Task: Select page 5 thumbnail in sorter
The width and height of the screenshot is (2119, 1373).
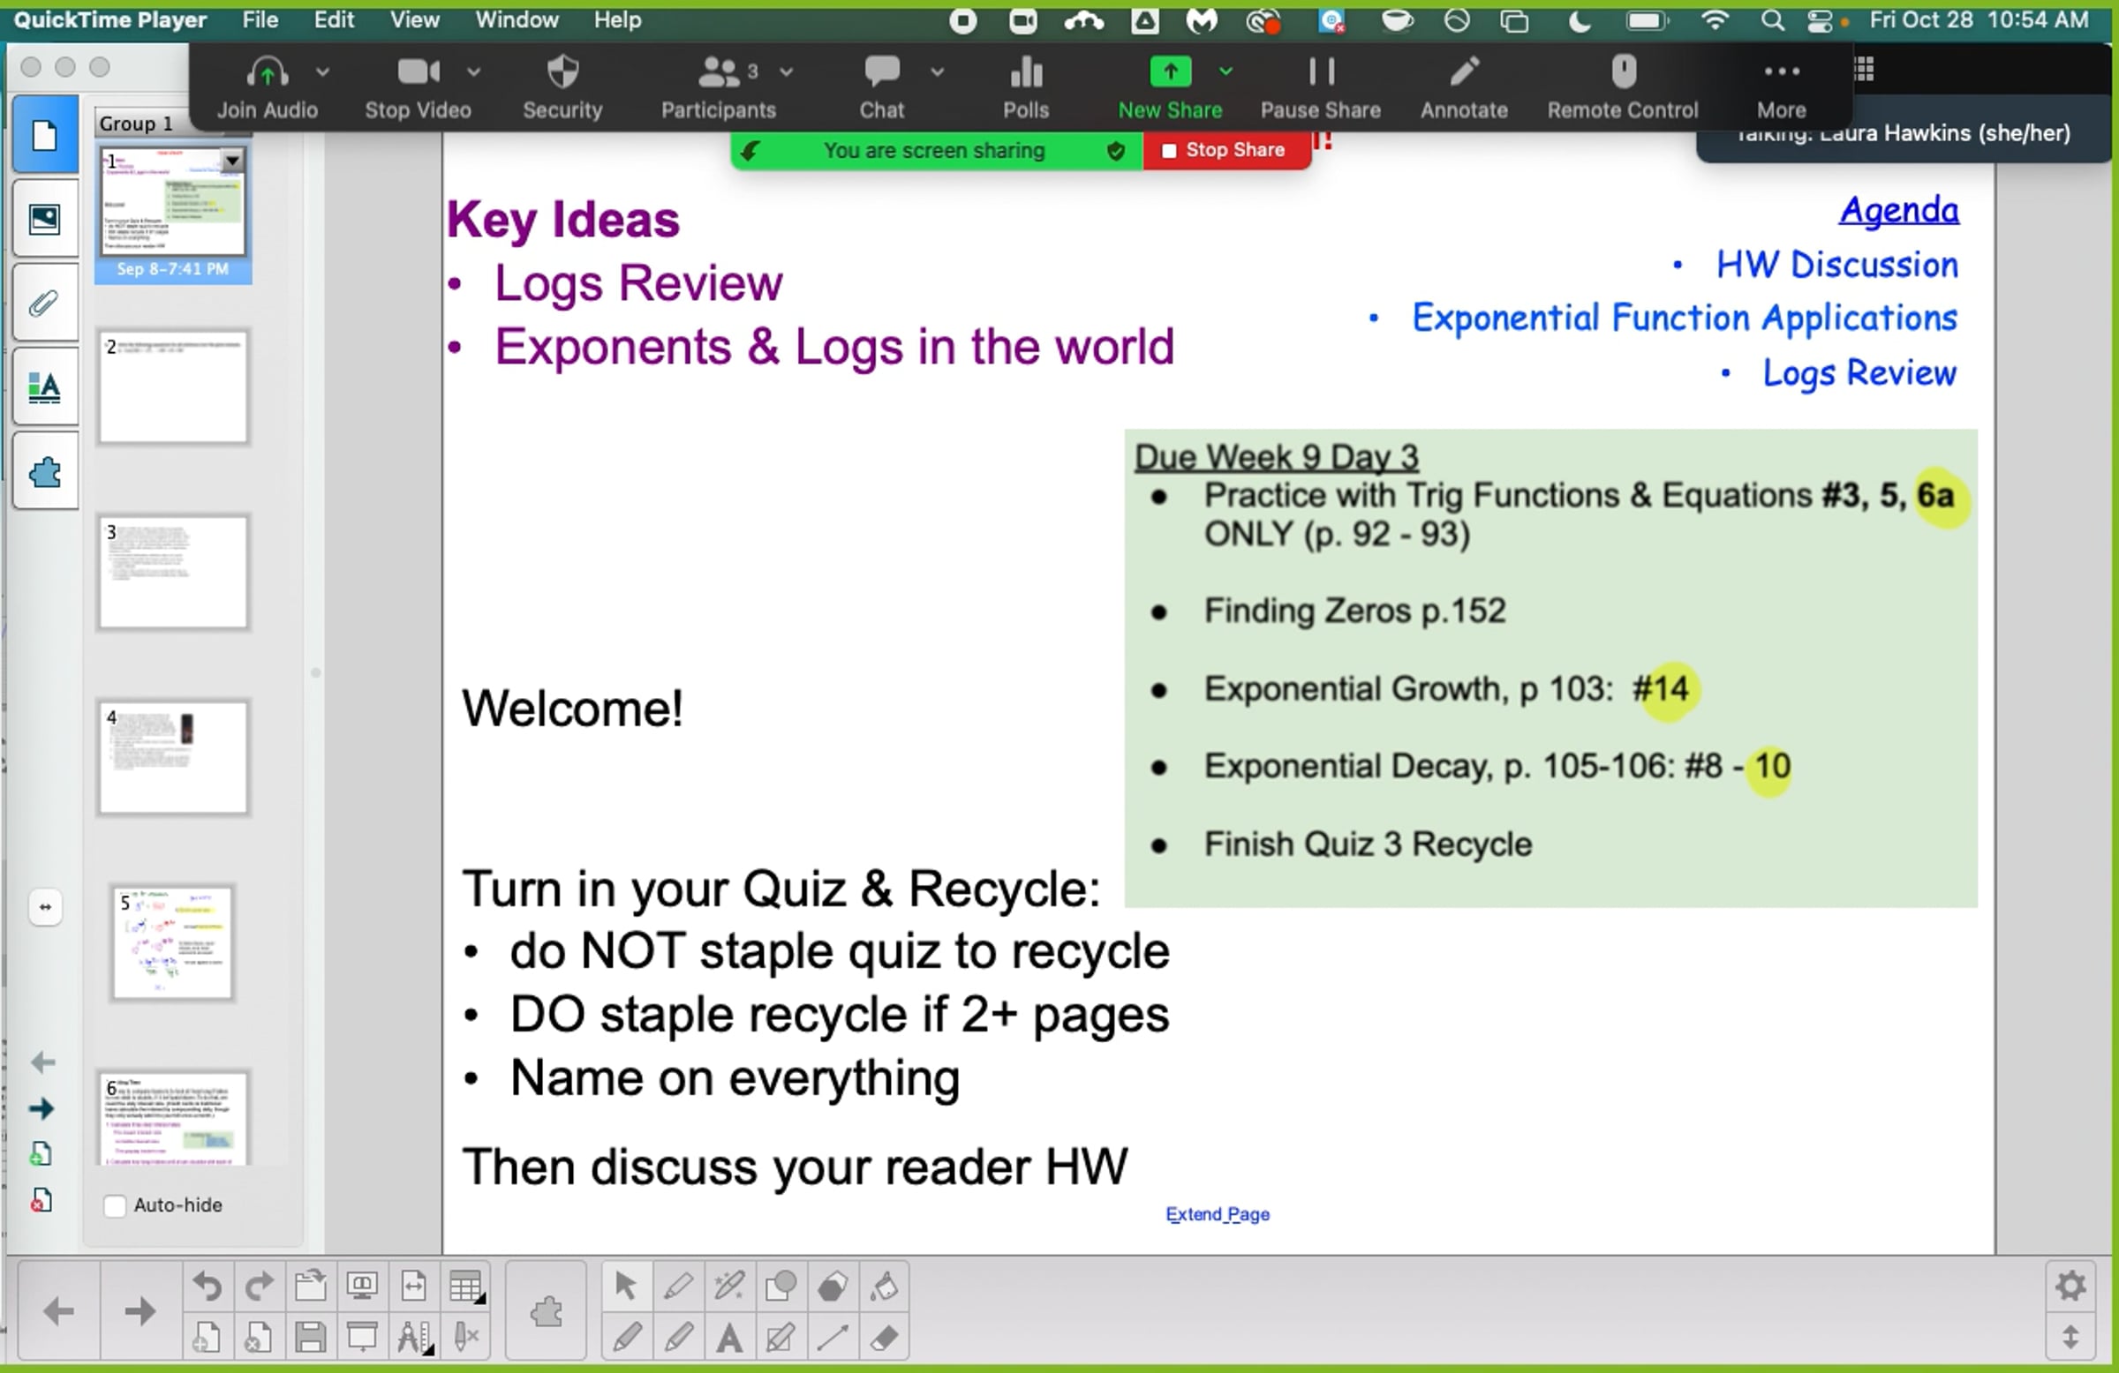Action: (x=173, y=942)
